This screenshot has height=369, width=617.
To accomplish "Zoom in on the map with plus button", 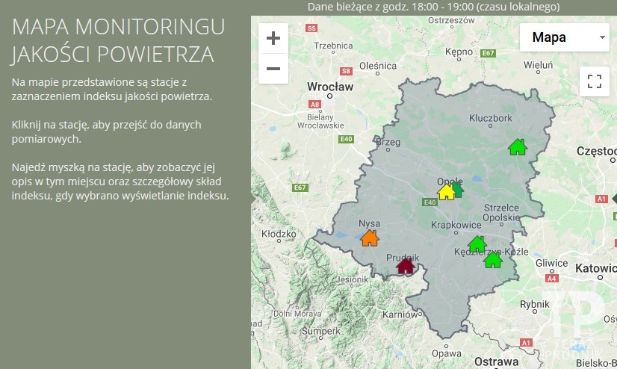I will (x=273, y=38).
